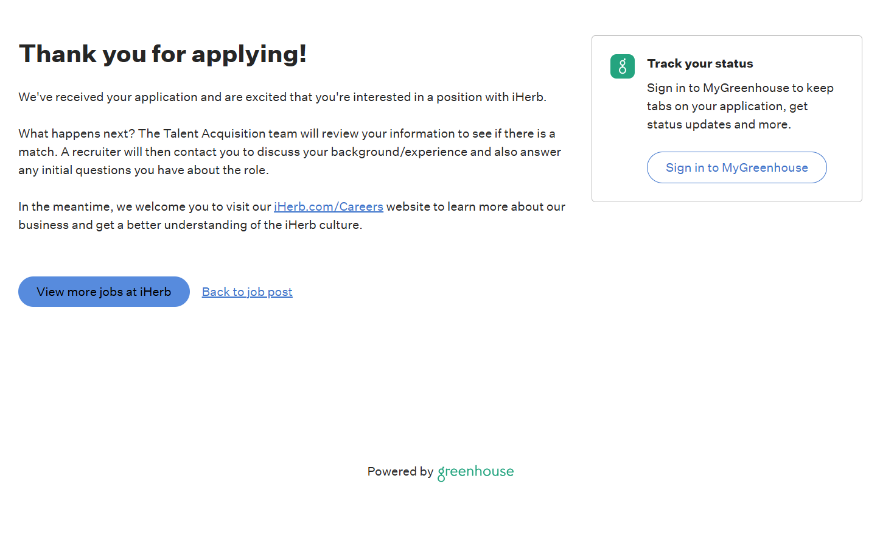Click the Thank you for applying heading
Image resolution: width=880 pixels, height=548 pixels.
click(x=162, y=54)
